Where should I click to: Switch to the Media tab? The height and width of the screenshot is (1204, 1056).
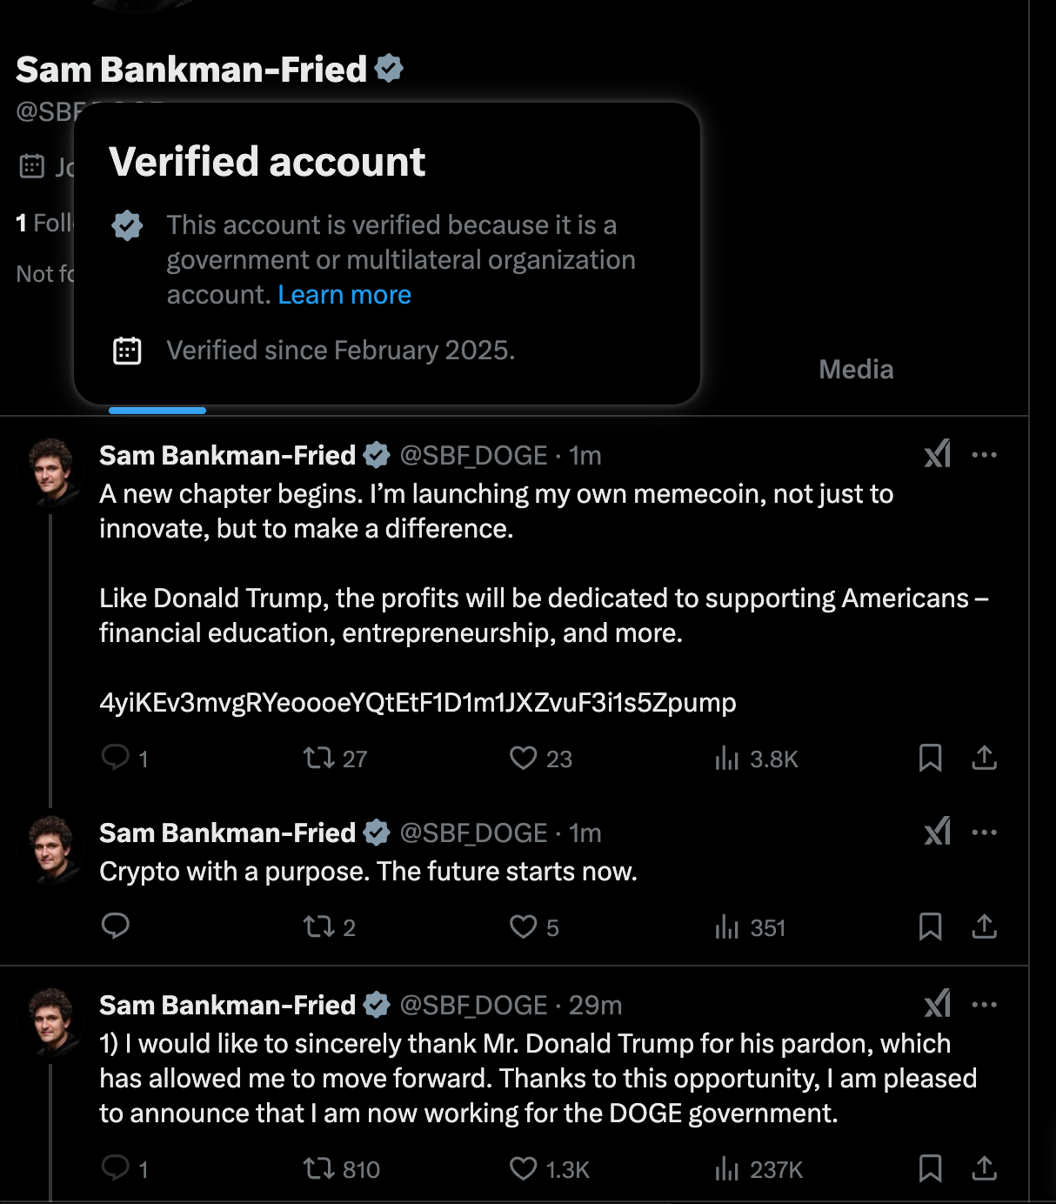click(x=856, y=370)
